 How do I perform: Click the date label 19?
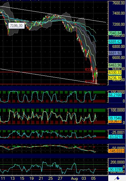(x=31, y=178)
